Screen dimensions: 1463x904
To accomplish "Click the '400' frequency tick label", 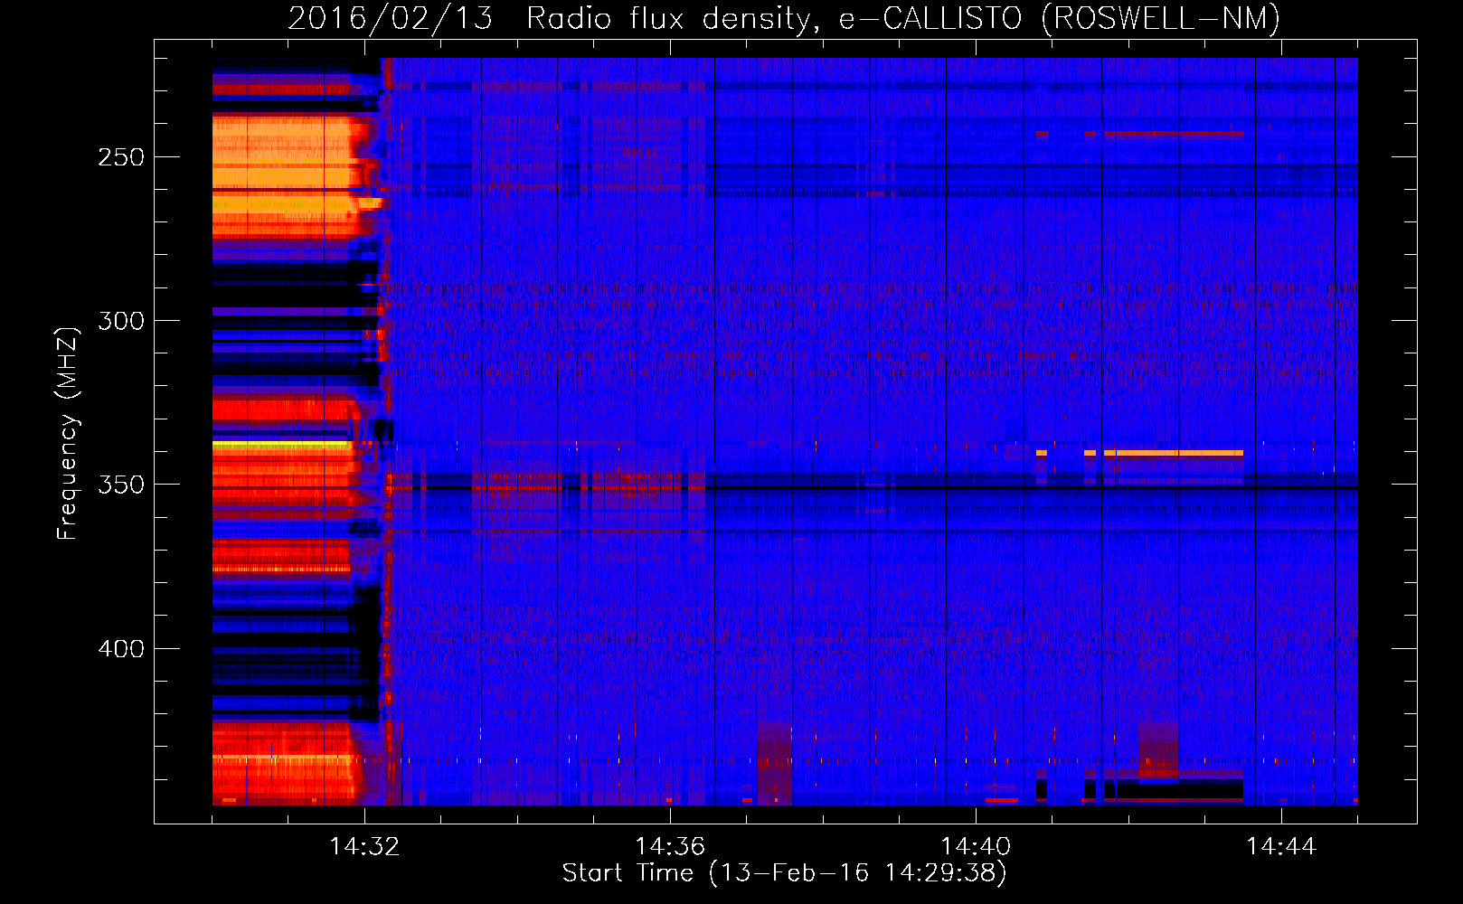I will pyautogui.click(x=121, y=649).
